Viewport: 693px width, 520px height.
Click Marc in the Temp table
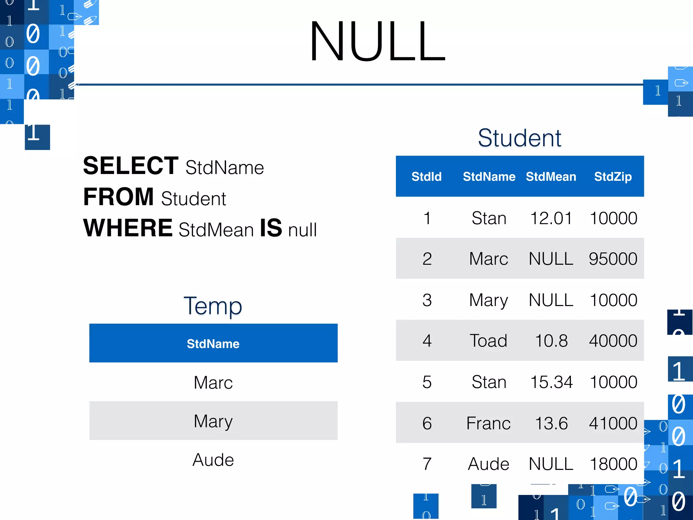213,383
